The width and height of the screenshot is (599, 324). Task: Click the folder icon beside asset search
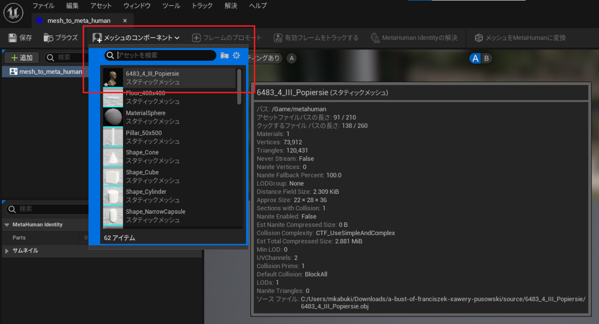coord(225,55)
